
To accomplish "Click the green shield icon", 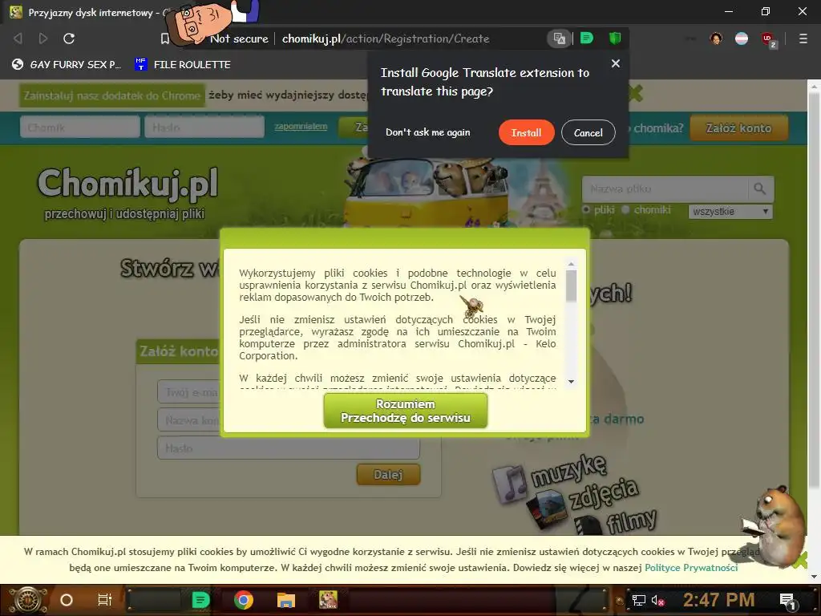I will 615,38.
